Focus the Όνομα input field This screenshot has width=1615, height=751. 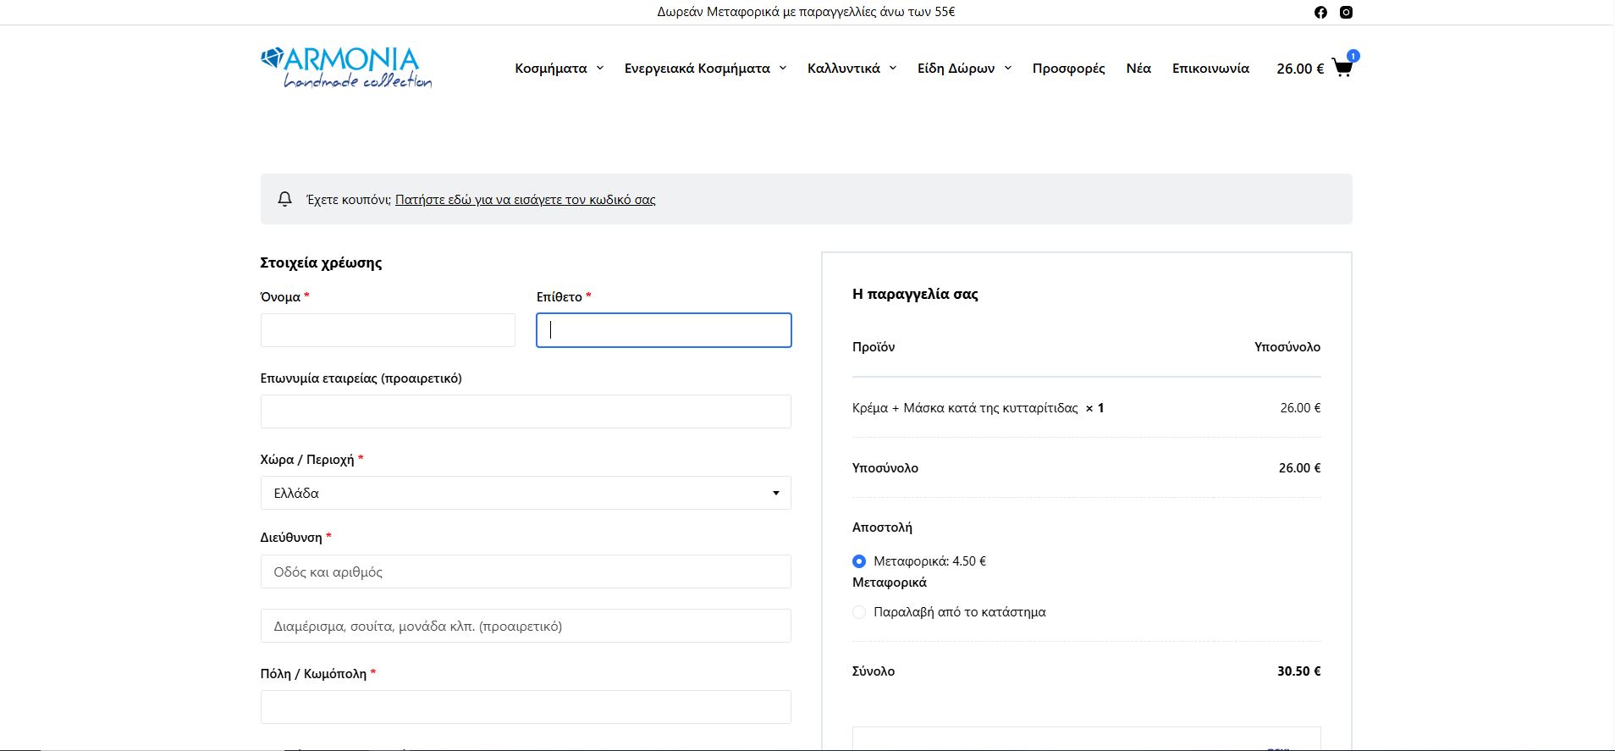[388, 330]
